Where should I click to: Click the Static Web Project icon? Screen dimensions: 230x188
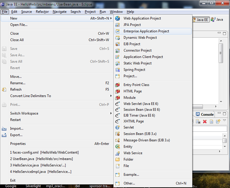pyautogui.click(x=117, y=63)
